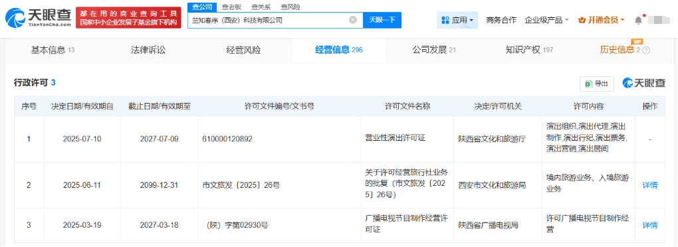Image resolution: width=678 pixels, height=247 pixels.
Task: Click the help question mark beside 历史信息
Action: pos(647,50)
